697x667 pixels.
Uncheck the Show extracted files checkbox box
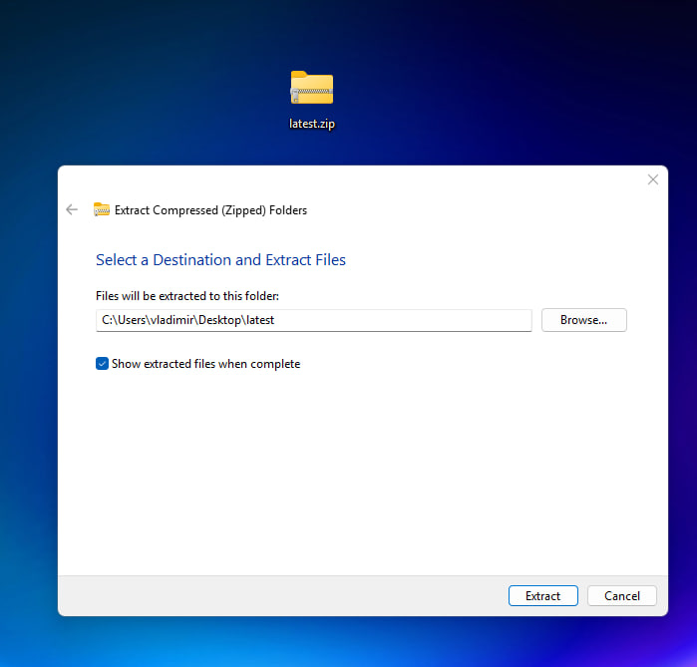[x=102, y=364]
